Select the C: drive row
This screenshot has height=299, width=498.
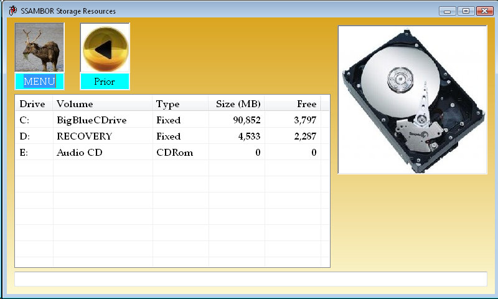(25, 120)
